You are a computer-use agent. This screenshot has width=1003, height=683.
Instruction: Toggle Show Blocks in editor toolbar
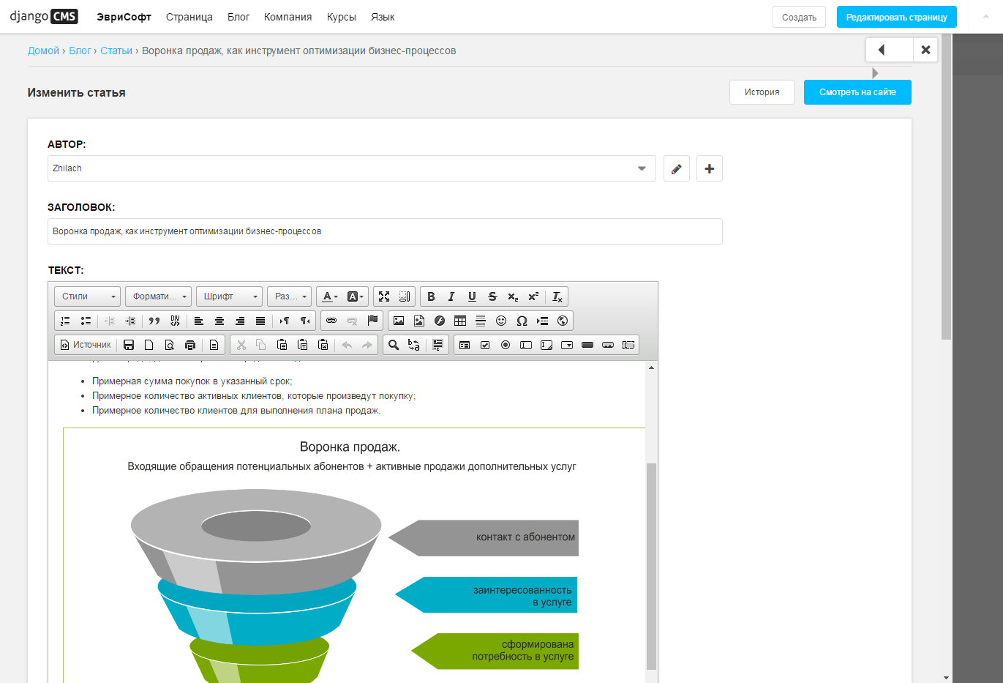point(405,296)
